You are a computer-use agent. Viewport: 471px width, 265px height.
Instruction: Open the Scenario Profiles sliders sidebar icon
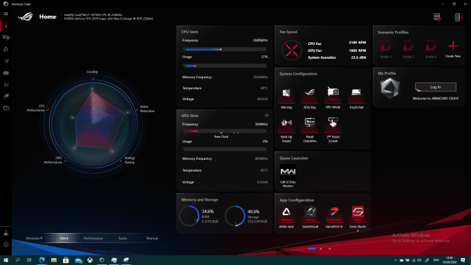[6, 84]
